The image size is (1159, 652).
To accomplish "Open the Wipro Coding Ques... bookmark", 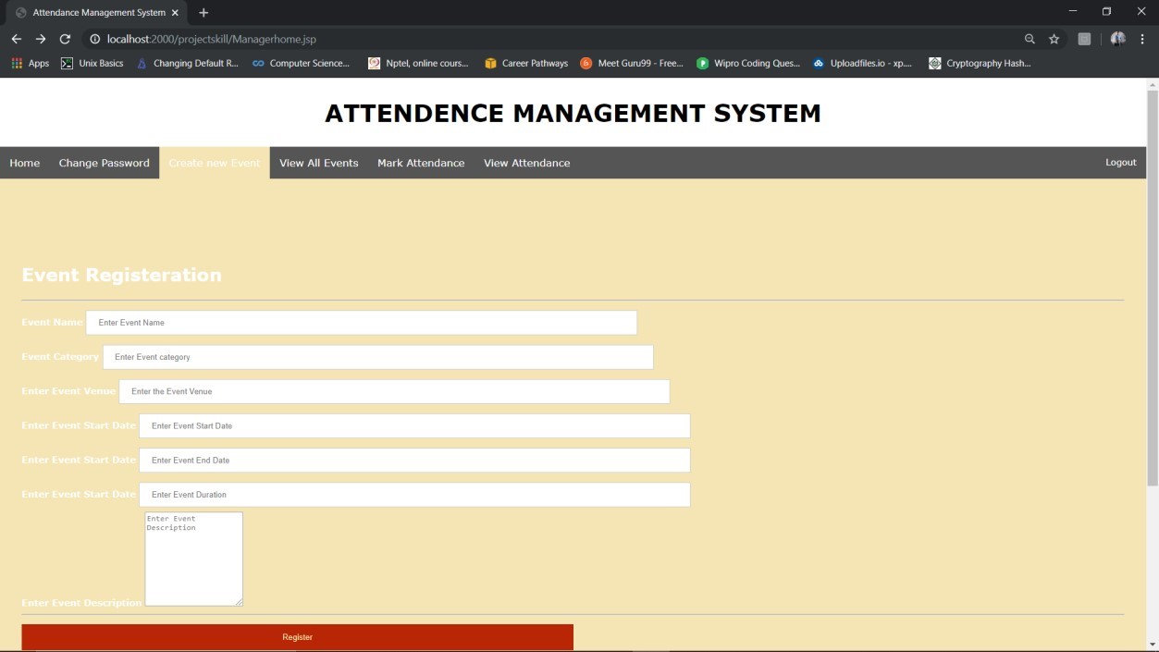I will [x=748, y=64].
